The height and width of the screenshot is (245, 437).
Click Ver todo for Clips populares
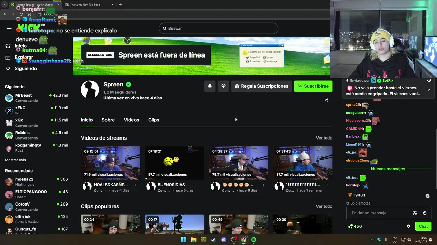pos(324,206)
